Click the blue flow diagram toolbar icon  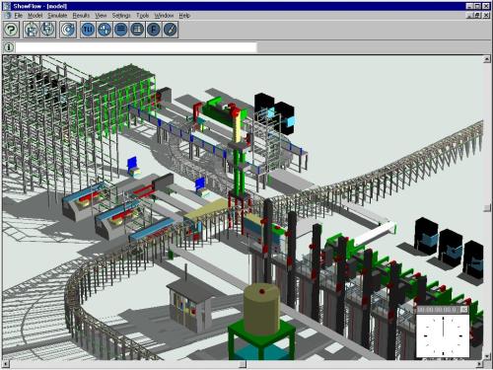pyautogui.click(x=105, y=30)
